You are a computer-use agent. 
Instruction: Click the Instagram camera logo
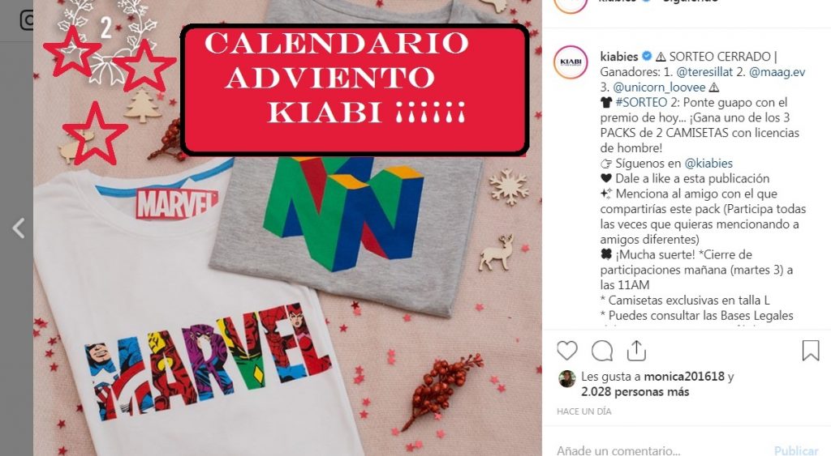coord(27,20)
